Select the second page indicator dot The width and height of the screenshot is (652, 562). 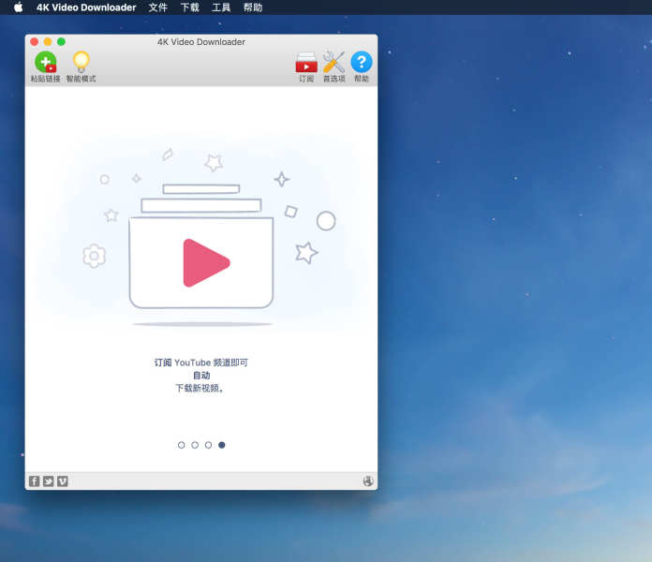(x=195, y=445)
